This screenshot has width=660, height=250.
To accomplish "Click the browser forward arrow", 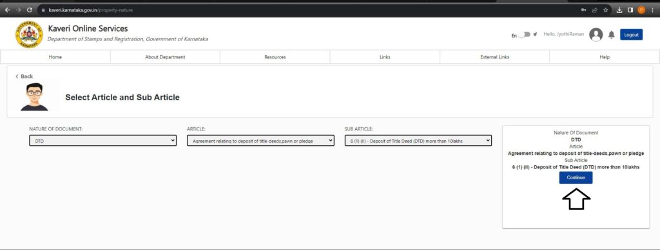I will [x=18, y=10].
